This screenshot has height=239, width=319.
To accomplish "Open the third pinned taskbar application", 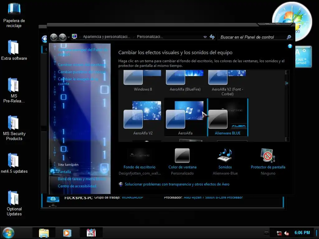I will 91,233.
